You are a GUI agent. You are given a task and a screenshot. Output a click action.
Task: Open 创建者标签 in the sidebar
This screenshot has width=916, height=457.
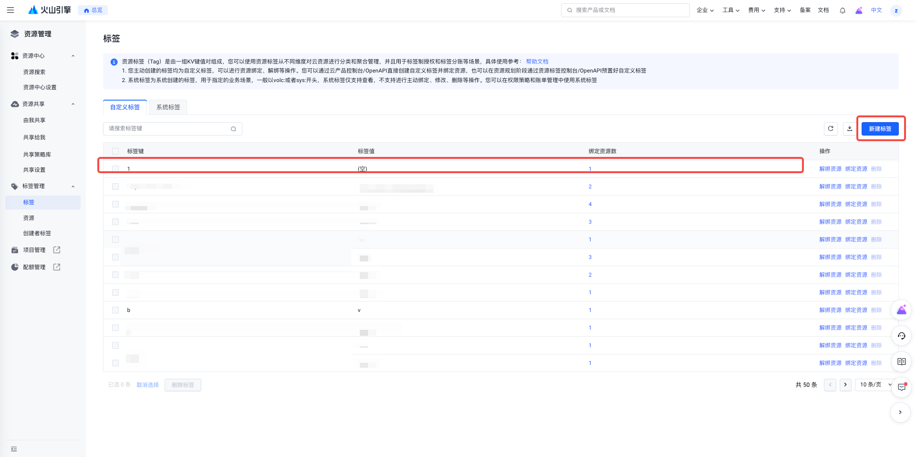click(x=37, y=233)
